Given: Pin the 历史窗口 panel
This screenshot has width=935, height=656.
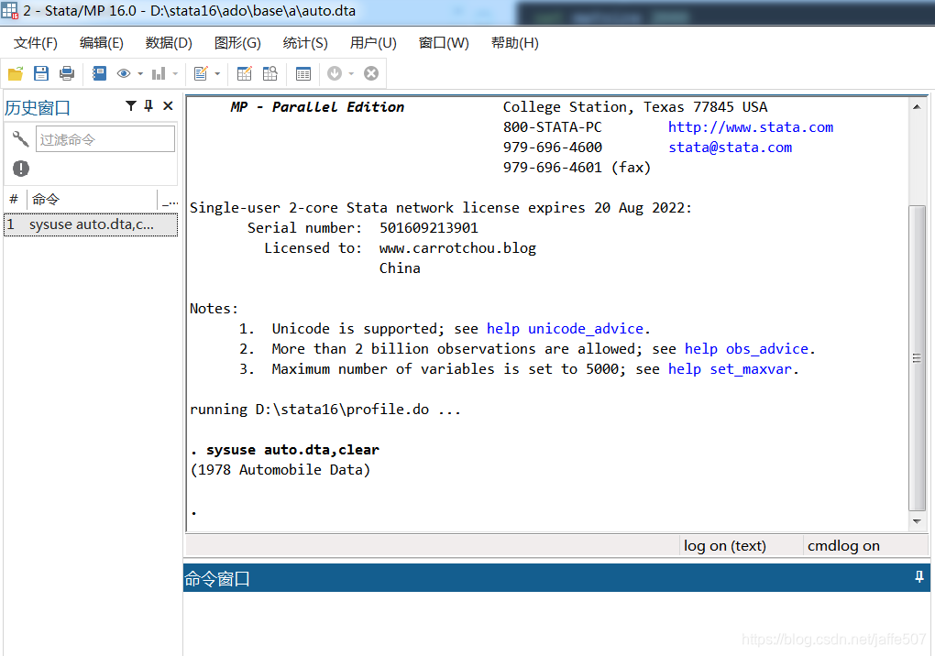Looking at the screenshot, I should coord(148,106).
